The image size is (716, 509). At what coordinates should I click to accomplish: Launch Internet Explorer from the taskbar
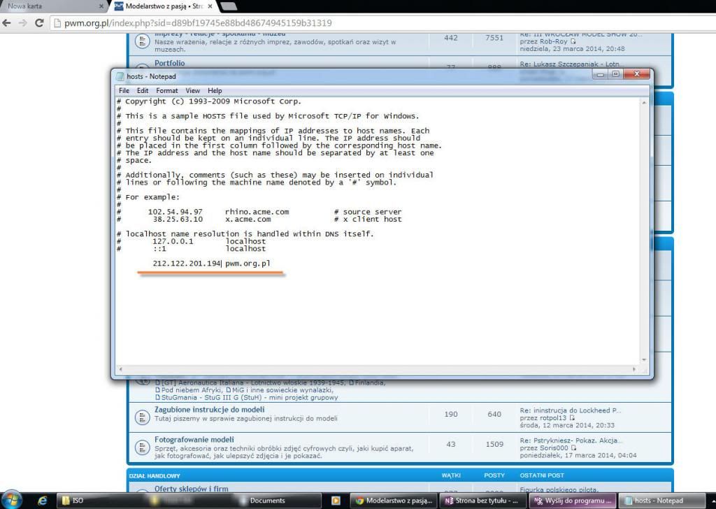pos(42,500)
